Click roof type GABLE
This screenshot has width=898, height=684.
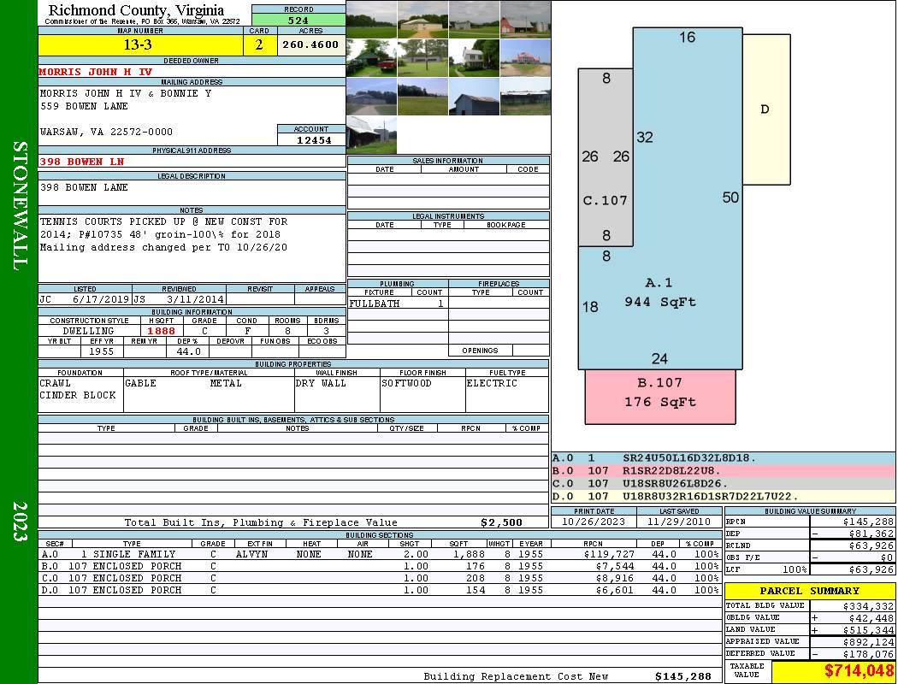(140, 383)
